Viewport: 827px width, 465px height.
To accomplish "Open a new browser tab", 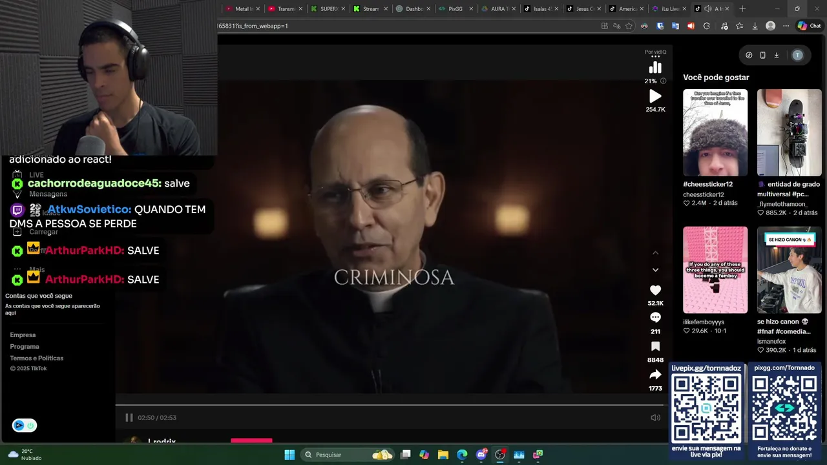I will [x=742, y=9].
